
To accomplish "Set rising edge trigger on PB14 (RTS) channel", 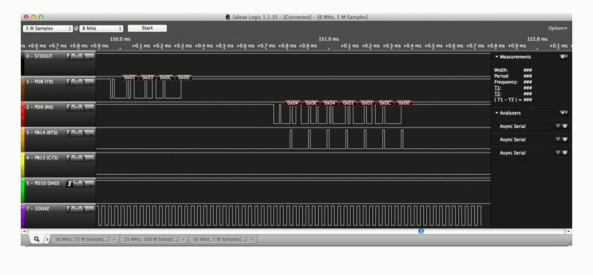I will [x=71, y=133].
